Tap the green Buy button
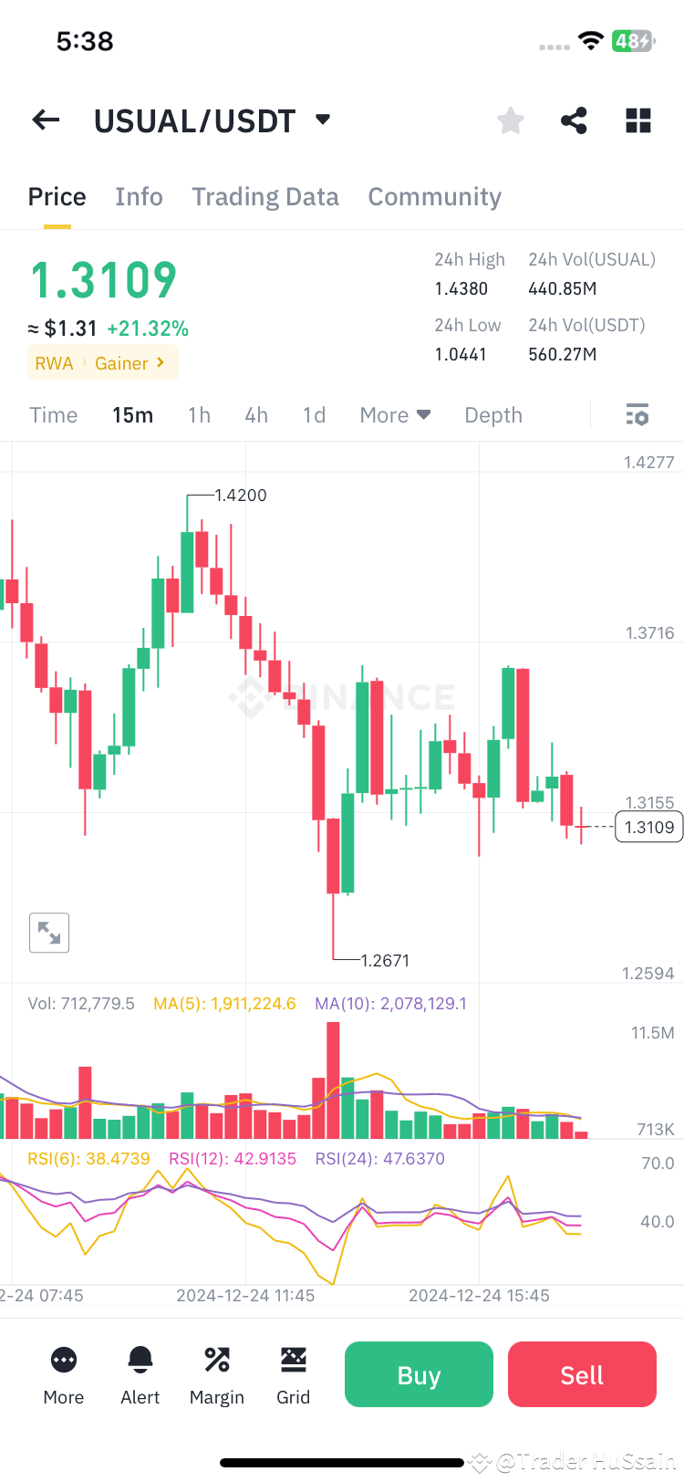684x1482 pixels. click(x=419, y=1374)
